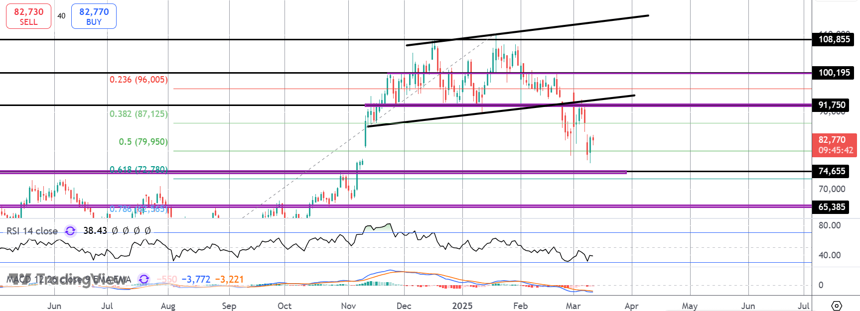Image resolution: width=860 pixels, height=311 pixels.
Task: Click the 91,750 price level label
Action: [831, 105]
